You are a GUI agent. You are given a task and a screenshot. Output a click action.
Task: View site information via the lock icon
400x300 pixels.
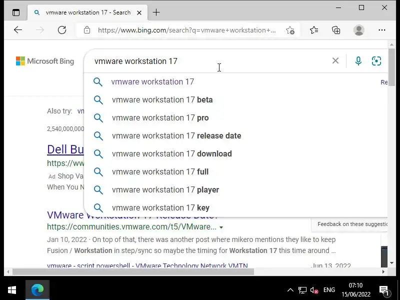coord(87,30)
